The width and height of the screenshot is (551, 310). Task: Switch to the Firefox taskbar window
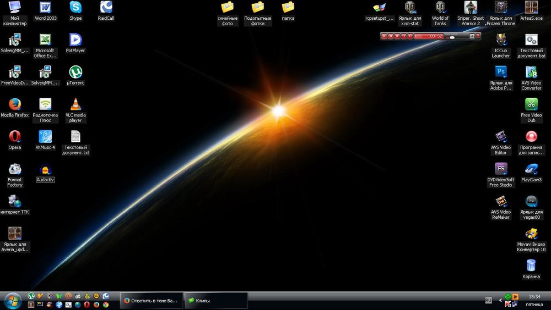coord(151,301)
